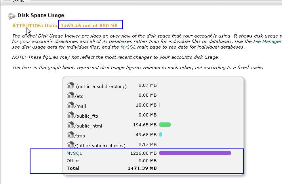Viewport: 282px width, 184px height.
Task: Open the File Manager link
Action: tap(267, 41)
